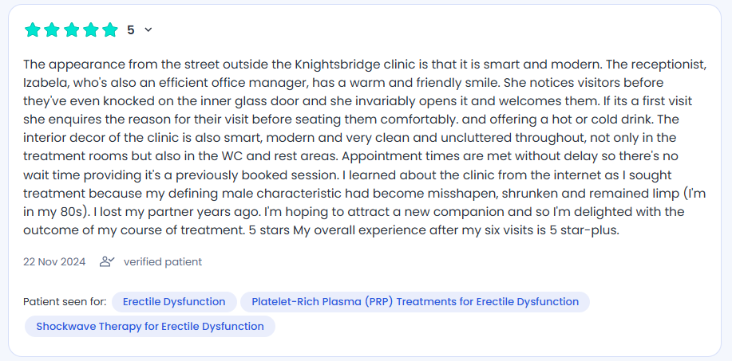The height and width of the screenshot is (361, 732).
Task: Open the Shockwave Therapy for Erectile Dysfunction tag
Action: (x=150, y=327)
